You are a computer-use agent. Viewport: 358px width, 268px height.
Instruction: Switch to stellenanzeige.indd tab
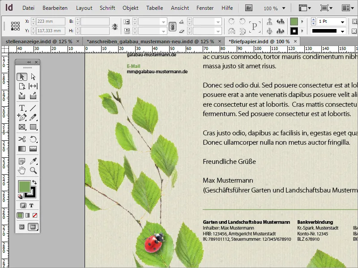tap(39, 42)
